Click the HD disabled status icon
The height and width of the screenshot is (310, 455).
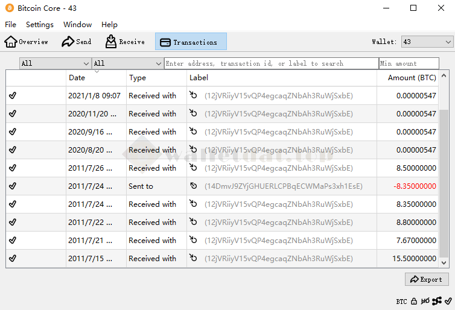[425, 301]
